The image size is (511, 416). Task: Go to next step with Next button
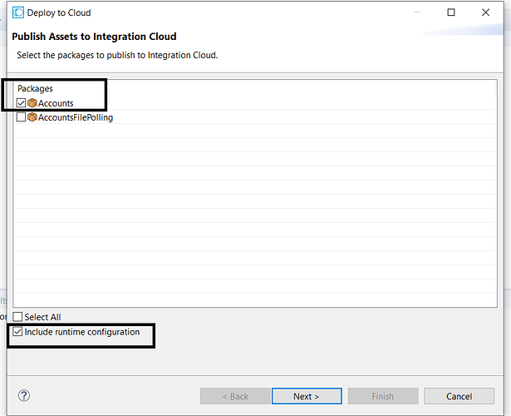point(307,396)
